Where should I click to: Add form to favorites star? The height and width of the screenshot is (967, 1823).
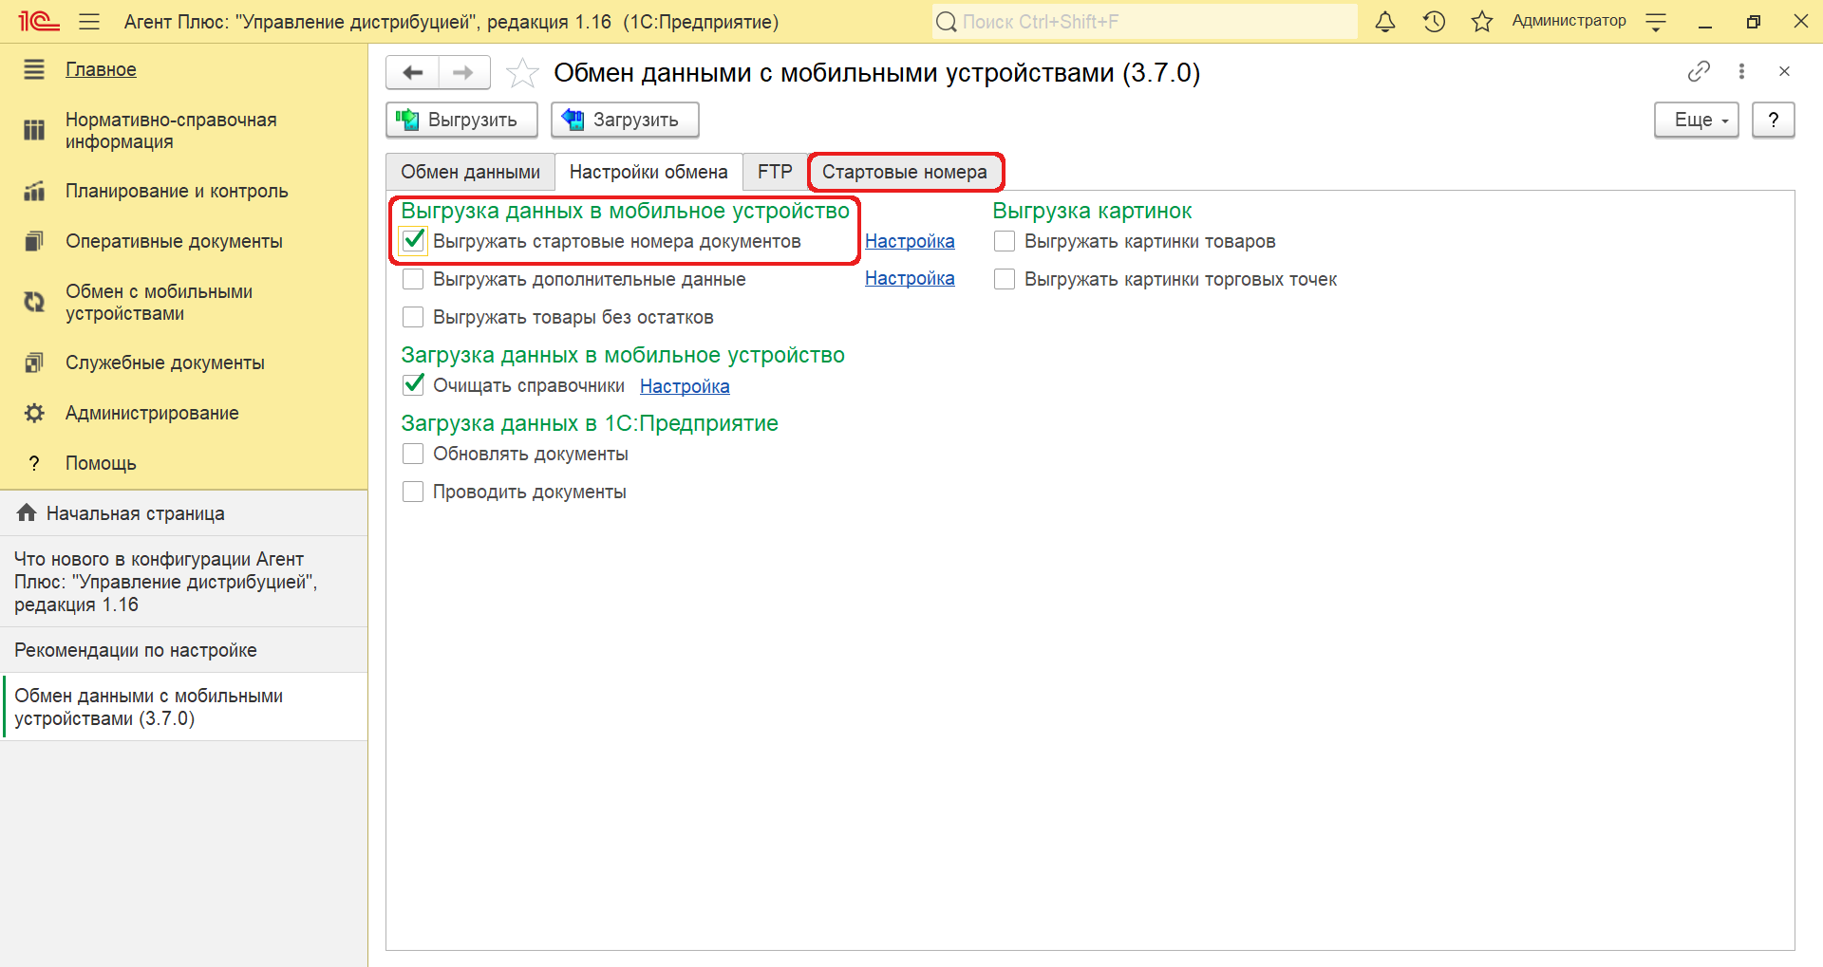tap(522, 73)
